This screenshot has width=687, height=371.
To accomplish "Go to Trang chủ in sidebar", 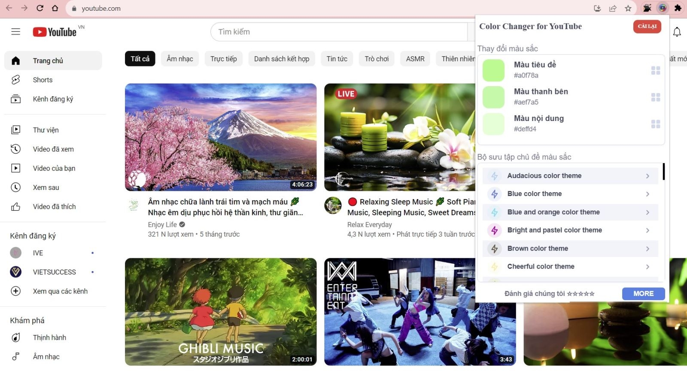I will [53, 60].
